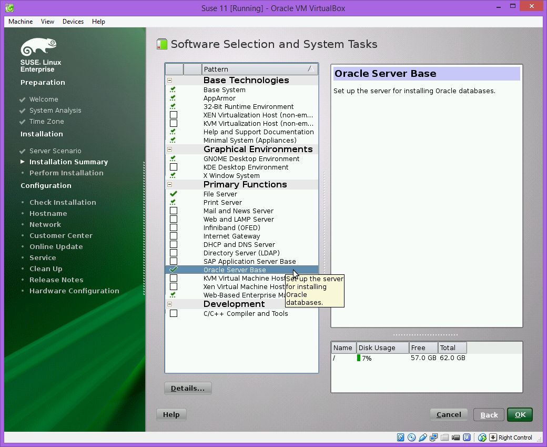Image resolution: width=547 pixels, height=447 pixels.
Task: Click the GNOME Desktop Environment status icon
Action: pos(173,159)
